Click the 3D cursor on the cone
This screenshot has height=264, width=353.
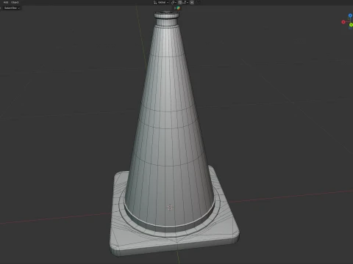[x=170, y=208]
